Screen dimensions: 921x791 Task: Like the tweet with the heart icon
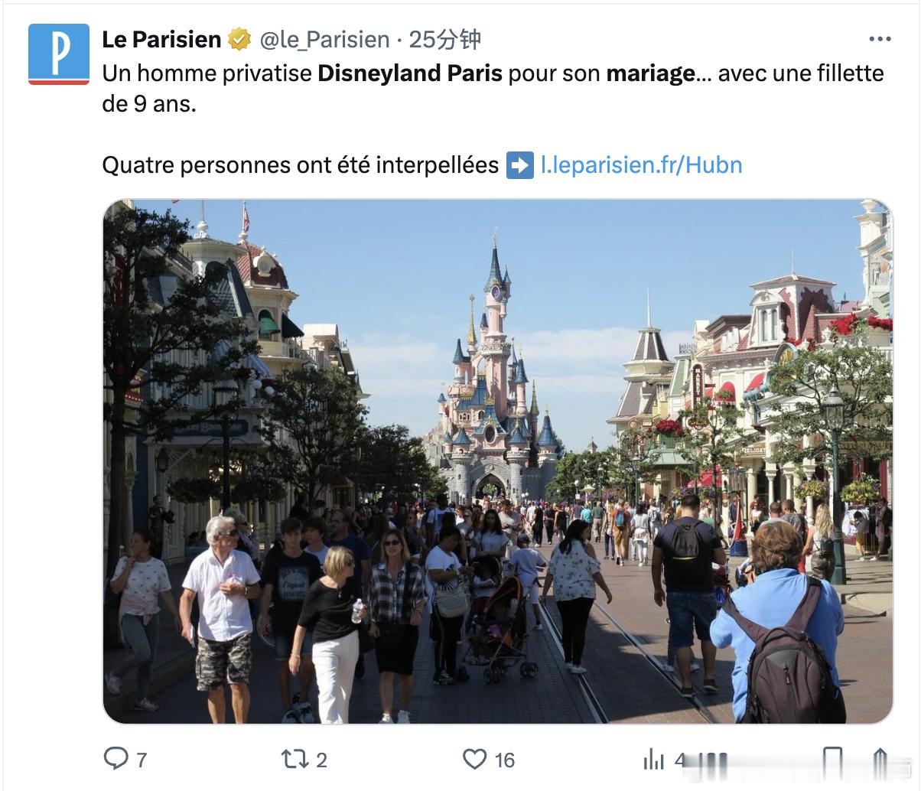tap(475, 759)
